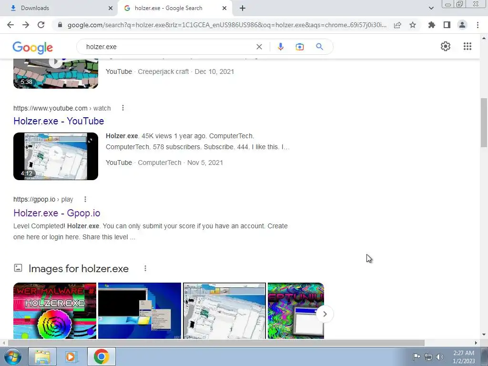
Task: Open the Holzer.exe - Gpop.io link
Action: tap(57, 213)
